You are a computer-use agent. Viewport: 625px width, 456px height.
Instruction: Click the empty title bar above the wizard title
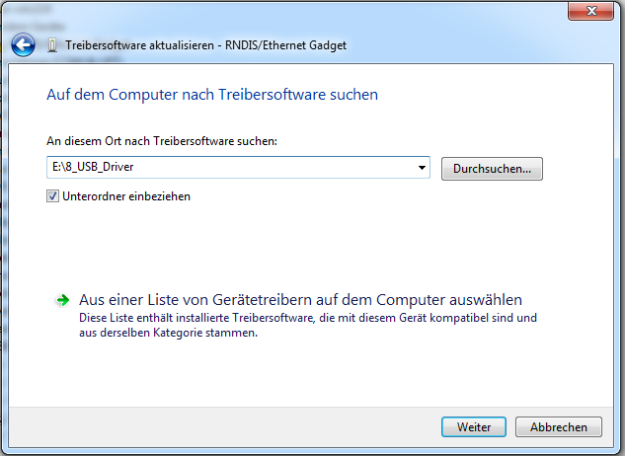(296, 12)
